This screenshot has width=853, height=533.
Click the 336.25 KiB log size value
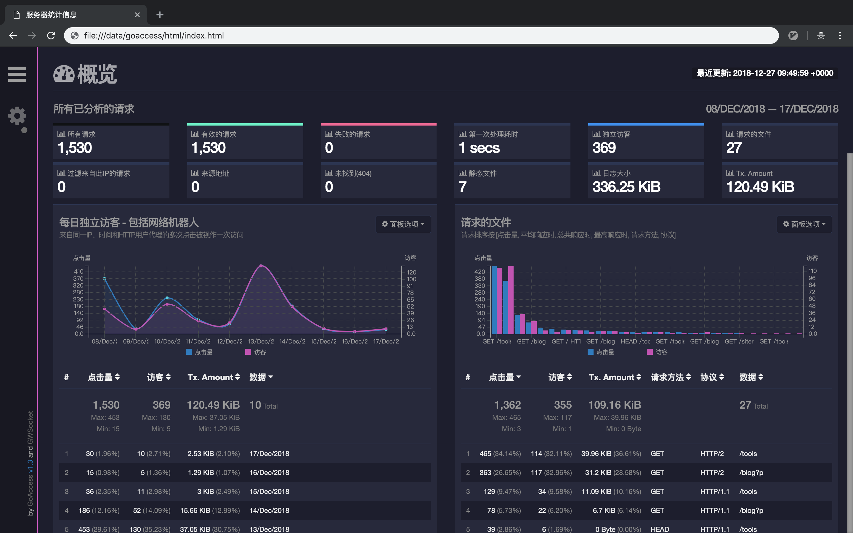[x=626, y=187]
